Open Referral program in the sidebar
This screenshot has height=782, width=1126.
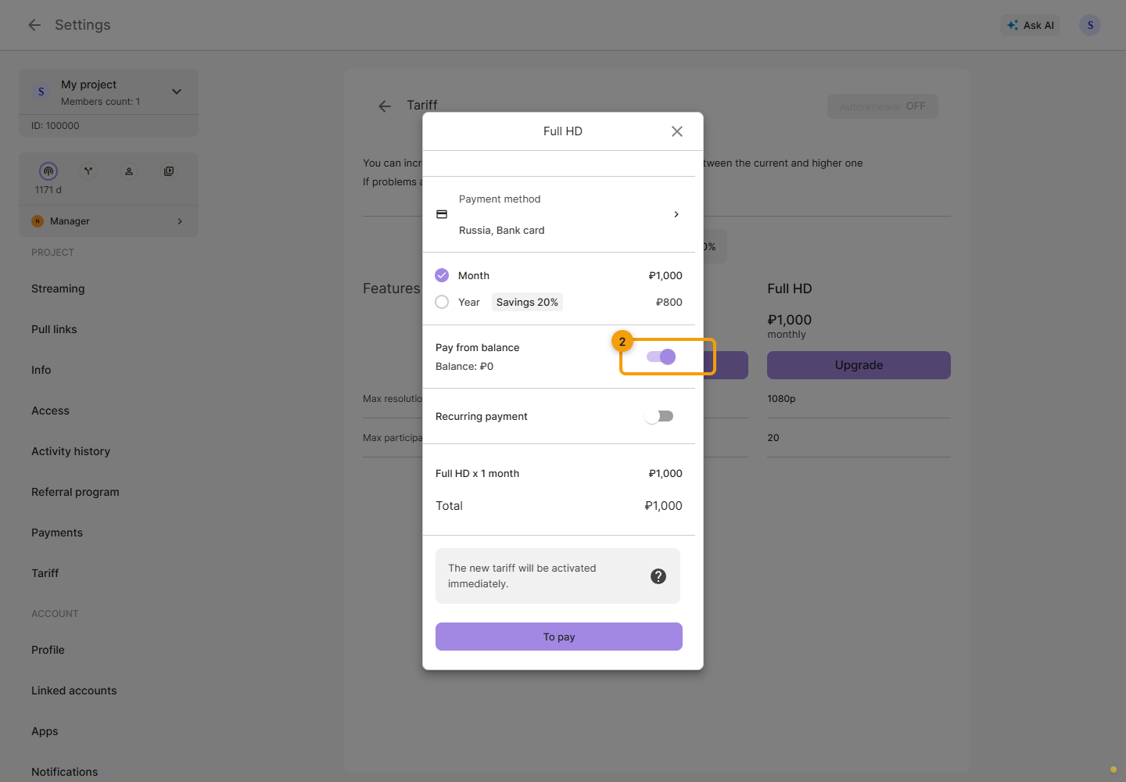click(x=75, y=492)
